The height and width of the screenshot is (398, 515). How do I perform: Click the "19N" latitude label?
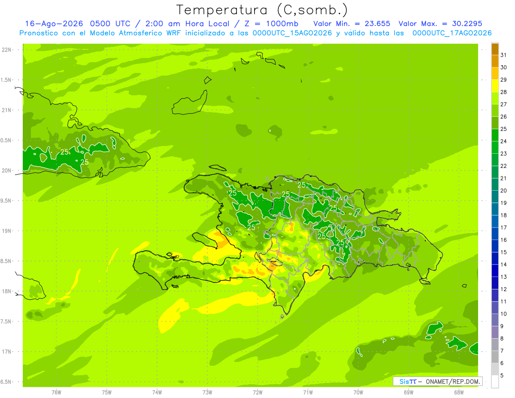click(x=6, y=231)
